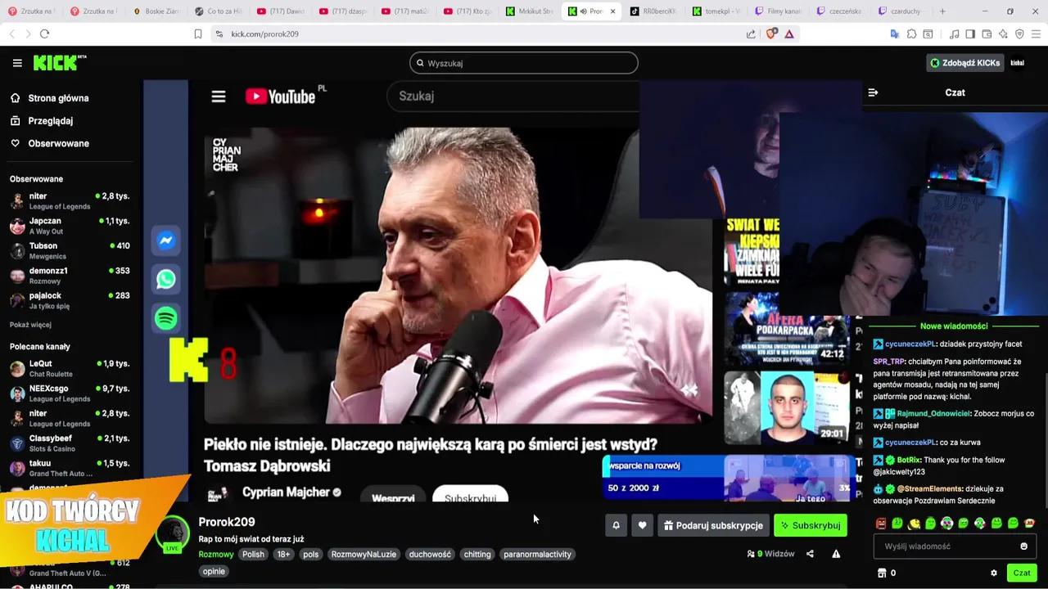Image resolution: width=1048 pixels, height=589 pixels.
Task: Open takuu recommended channel
Action: 70,468
